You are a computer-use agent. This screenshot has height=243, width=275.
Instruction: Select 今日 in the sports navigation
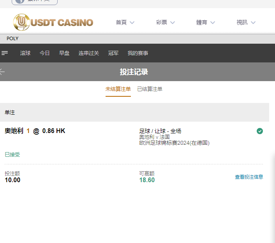45,53
